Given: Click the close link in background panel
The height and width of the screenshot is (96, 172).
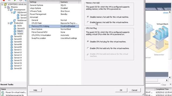Looking at the screenshot, I should coord(166,13).
